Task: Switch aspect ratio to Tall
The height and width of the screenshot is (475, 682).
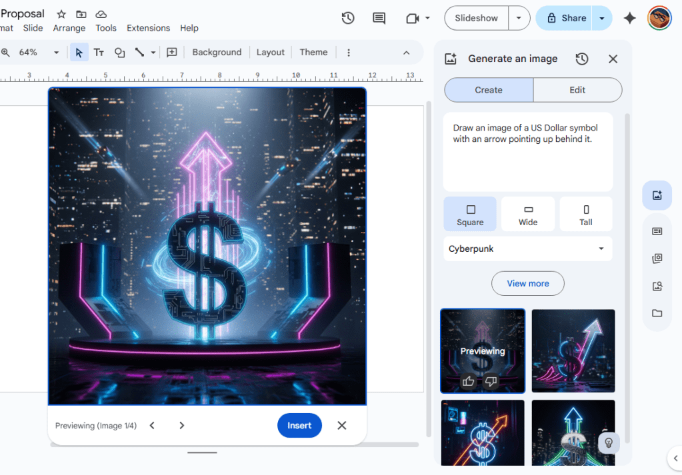Action: [585, 213]
